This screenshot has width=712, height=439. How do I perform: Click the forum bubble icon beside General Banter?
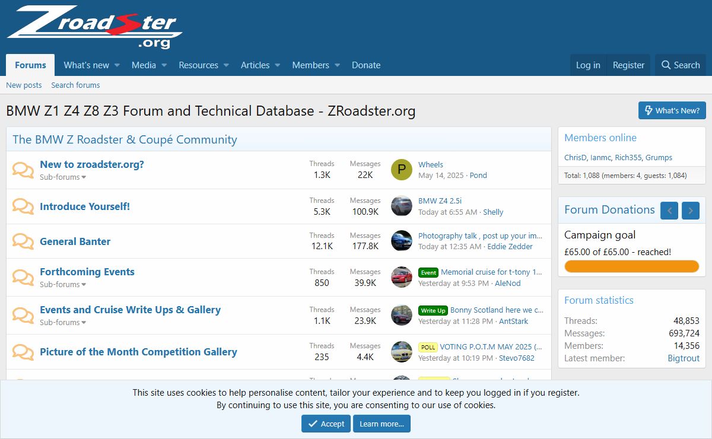pyautogui.click(x=23, y=241)
